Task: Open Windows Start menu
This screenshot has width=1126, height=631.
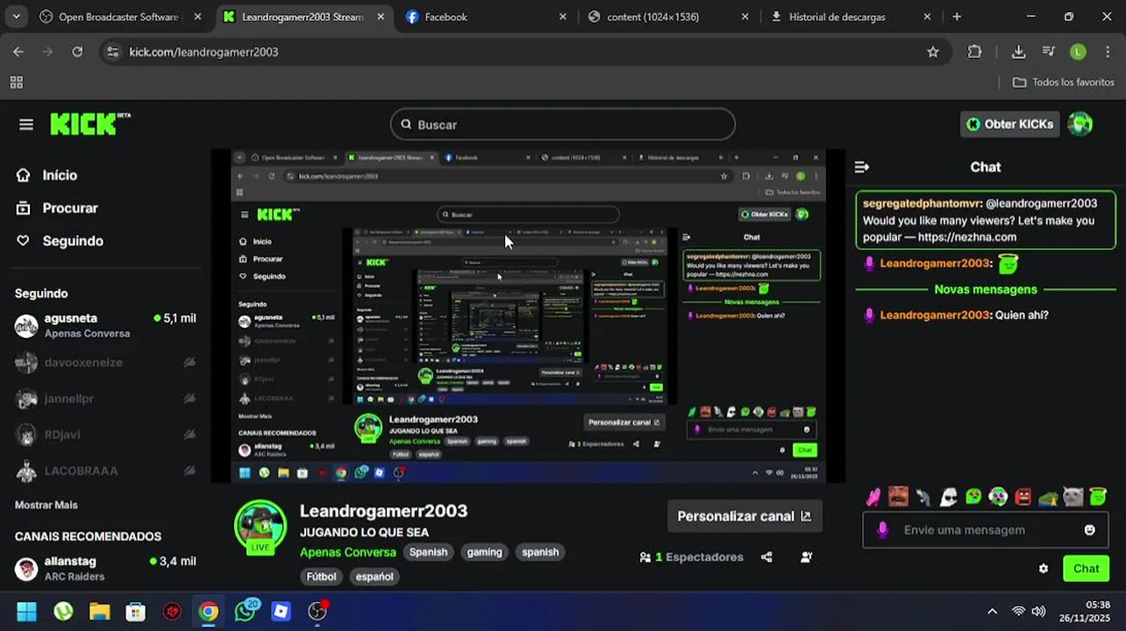Action: (x=27, y=612)
